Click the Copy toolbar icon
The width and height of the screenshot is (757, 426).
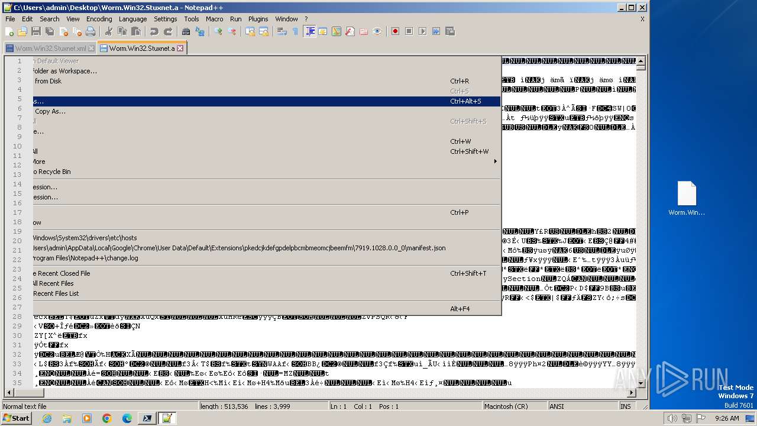point(122,31)
